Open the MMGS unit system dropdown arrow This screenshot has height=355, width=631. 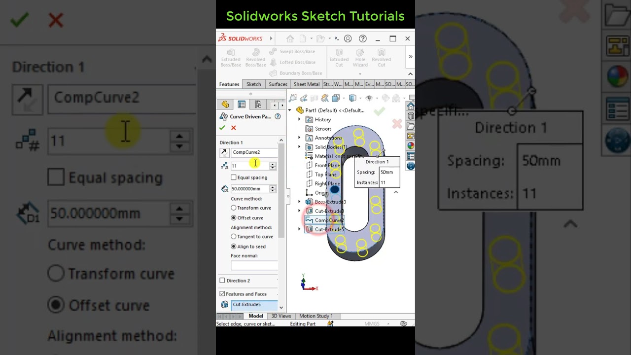point(388,324)
